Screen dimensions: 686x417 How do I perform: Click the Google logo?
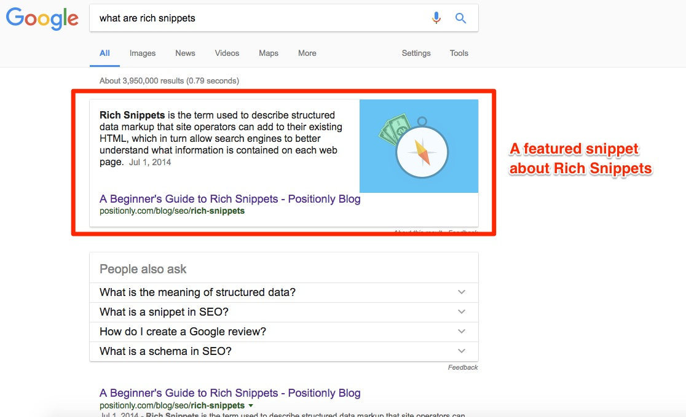pyautogui.click(x=42, y=18)
